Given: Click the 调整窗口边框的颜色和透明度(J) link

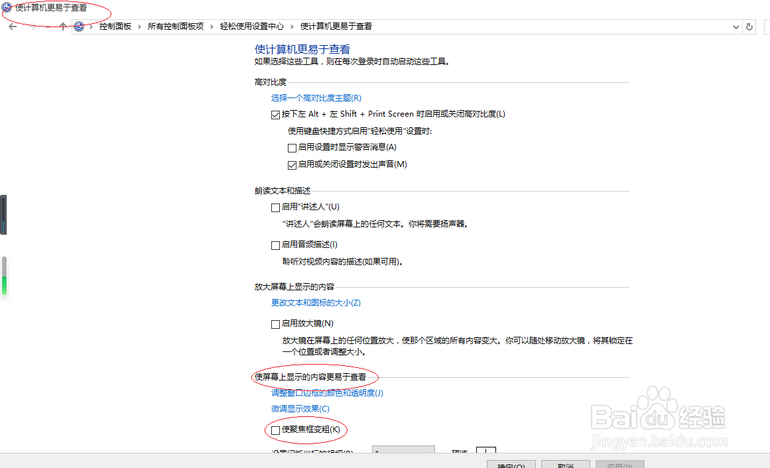Looking at the screenshot, I should pyautogui.click(x=328, y=392).
